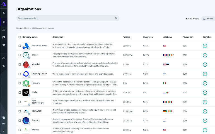
Task: Select the Hexagro row checkbox
Action: (20, 83)
